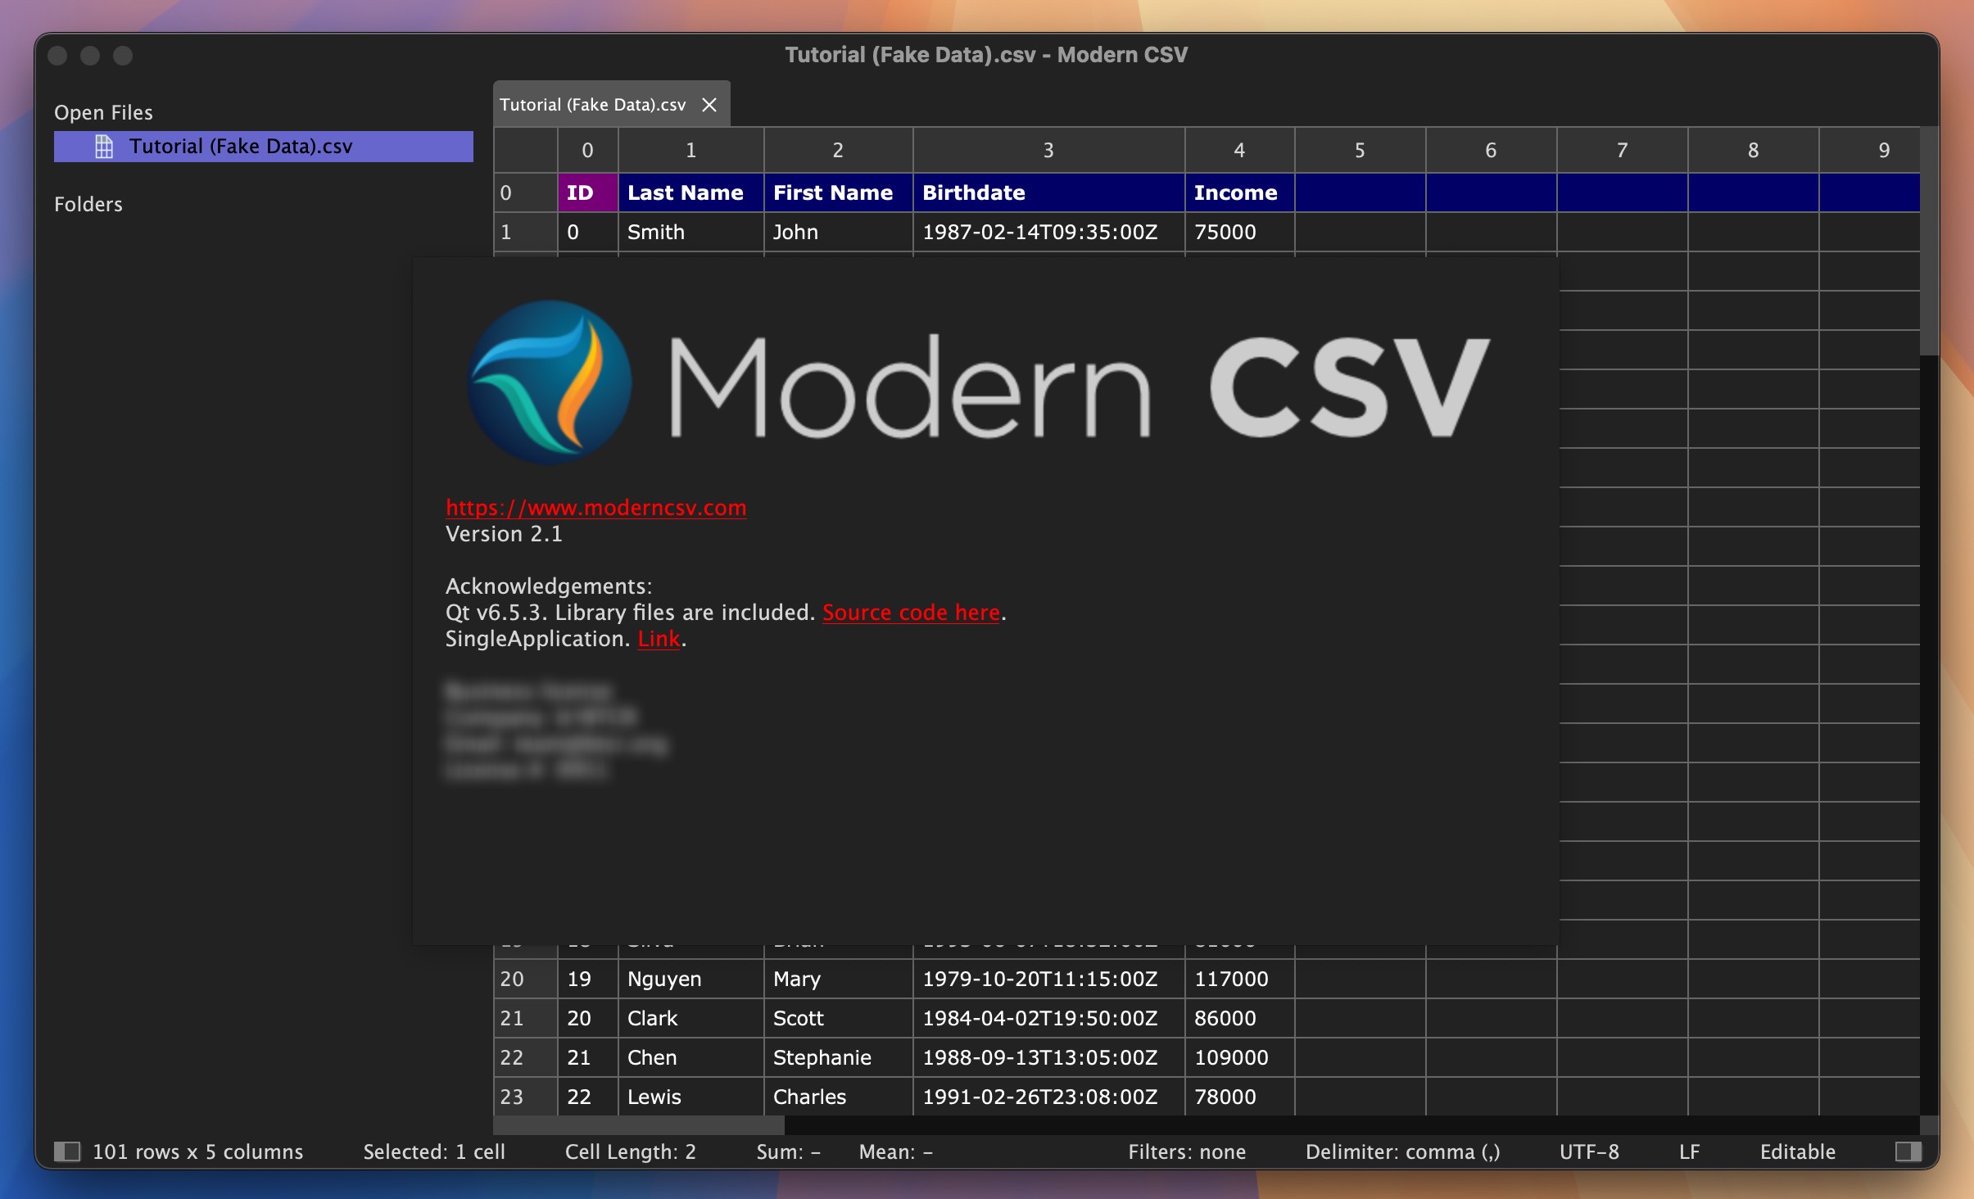Click the income cell 109000

tap(1240, 1057)
